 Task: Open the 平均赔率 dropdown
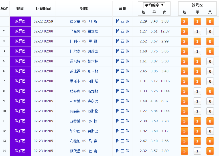[154, 5]
